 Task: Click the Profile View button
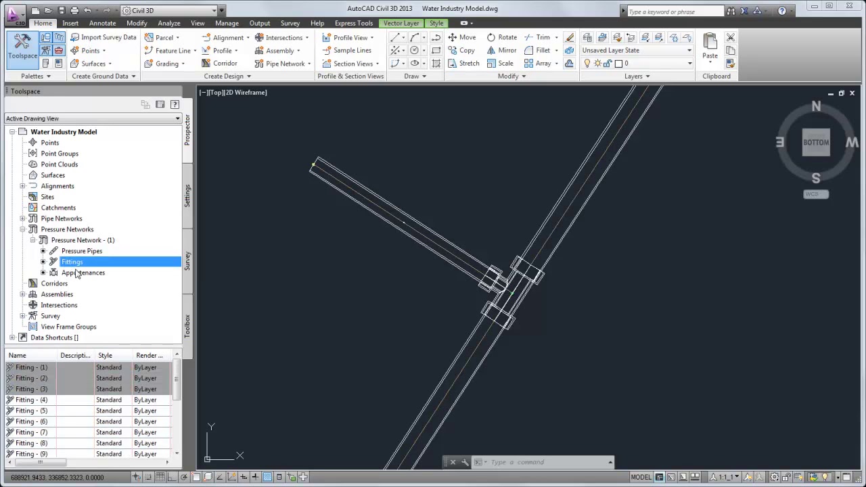point(348,37)
